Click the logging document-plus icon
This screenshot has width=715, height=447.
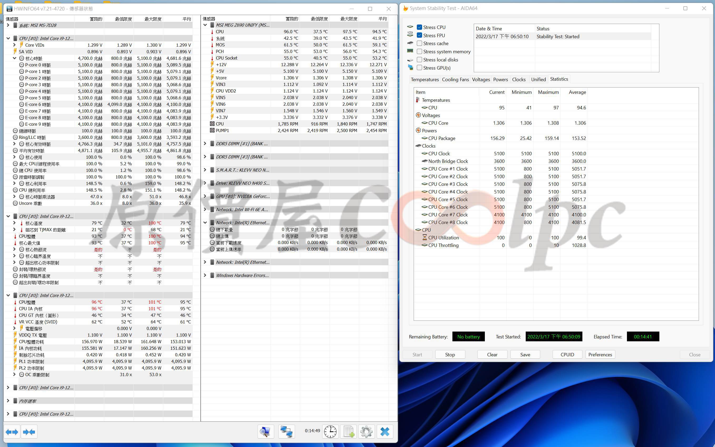(x=348, y=432)
